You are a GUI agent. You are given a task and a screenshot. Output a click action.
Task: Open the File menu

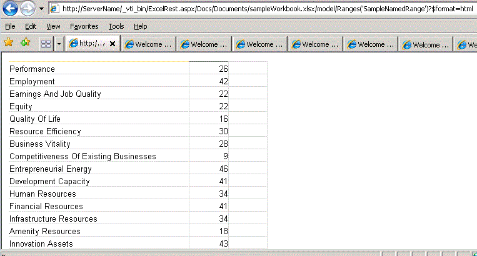[10, 26]
